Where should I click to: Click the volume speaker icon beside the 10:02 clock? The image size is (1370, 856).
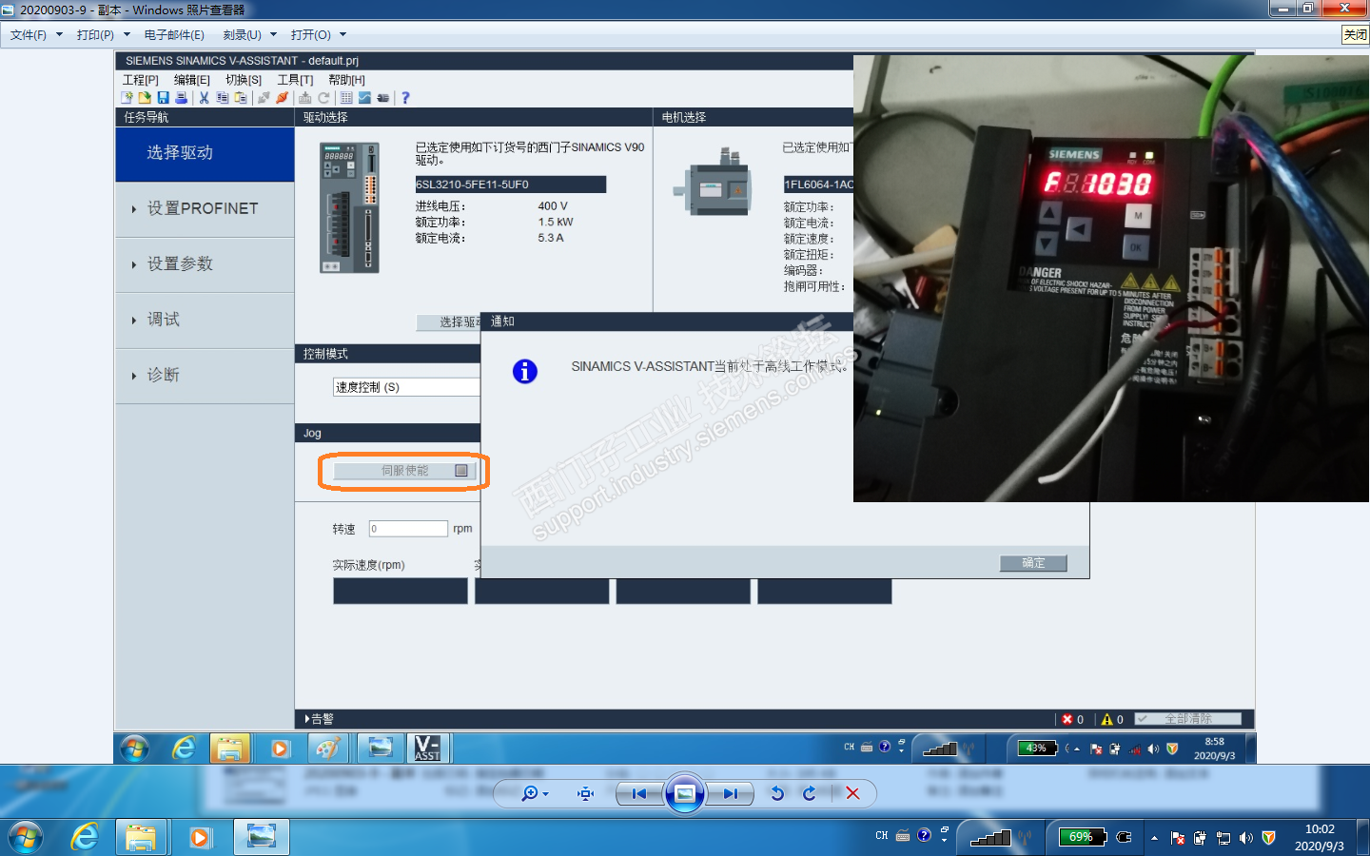(1246, 838)
